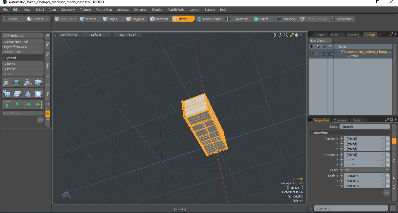Image resolution: width=398 pixels, height=213 pixels.
Task: Open Perspective view type dropdown
Action: click(x=68, y=35)
